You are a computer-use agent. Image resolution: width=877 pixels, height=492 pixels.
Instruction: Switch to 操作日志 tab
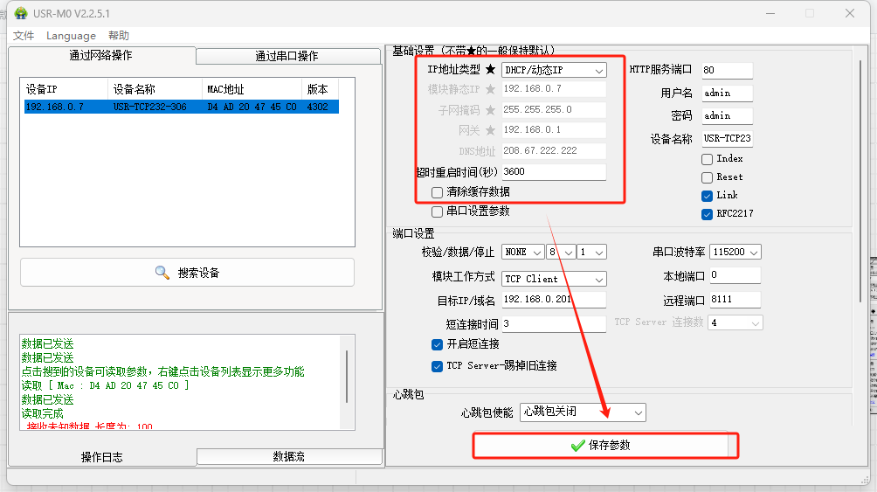tap(102, 457)
